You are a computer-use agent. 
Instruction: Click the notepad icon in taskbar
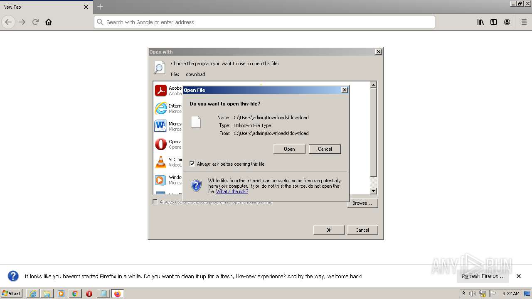click(103, 294)
